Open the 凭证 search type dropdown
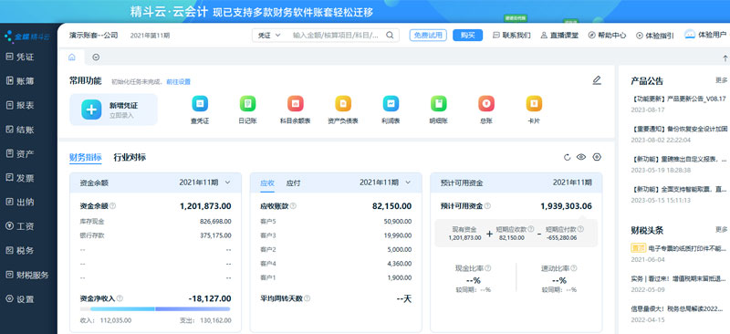The height and width of the screenshot is (334, 730). click(270, 35)
